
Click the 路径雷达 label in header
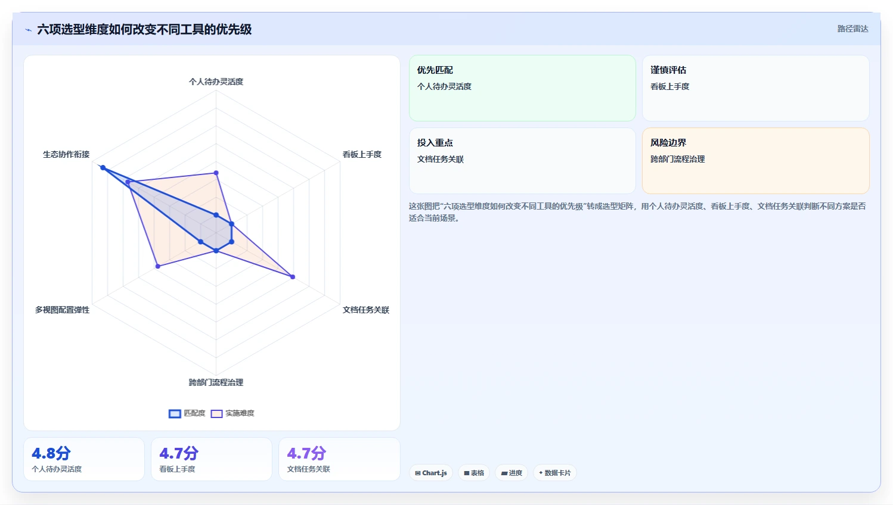852,29
